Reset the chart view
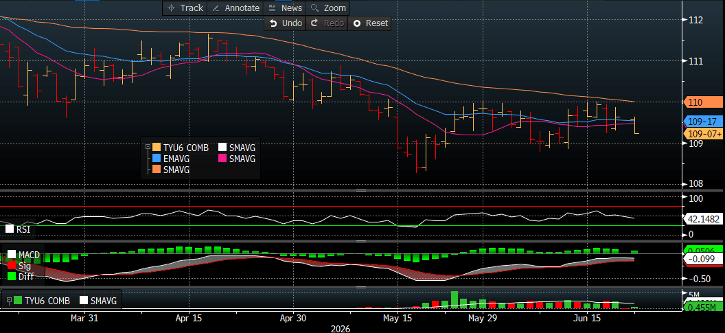This screenshot has height=333, width=725. pyautogui.click(x=369, y=23)
